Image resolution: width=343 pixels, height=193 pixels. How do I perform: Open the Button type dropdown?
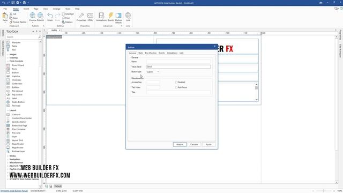[153, 72]
